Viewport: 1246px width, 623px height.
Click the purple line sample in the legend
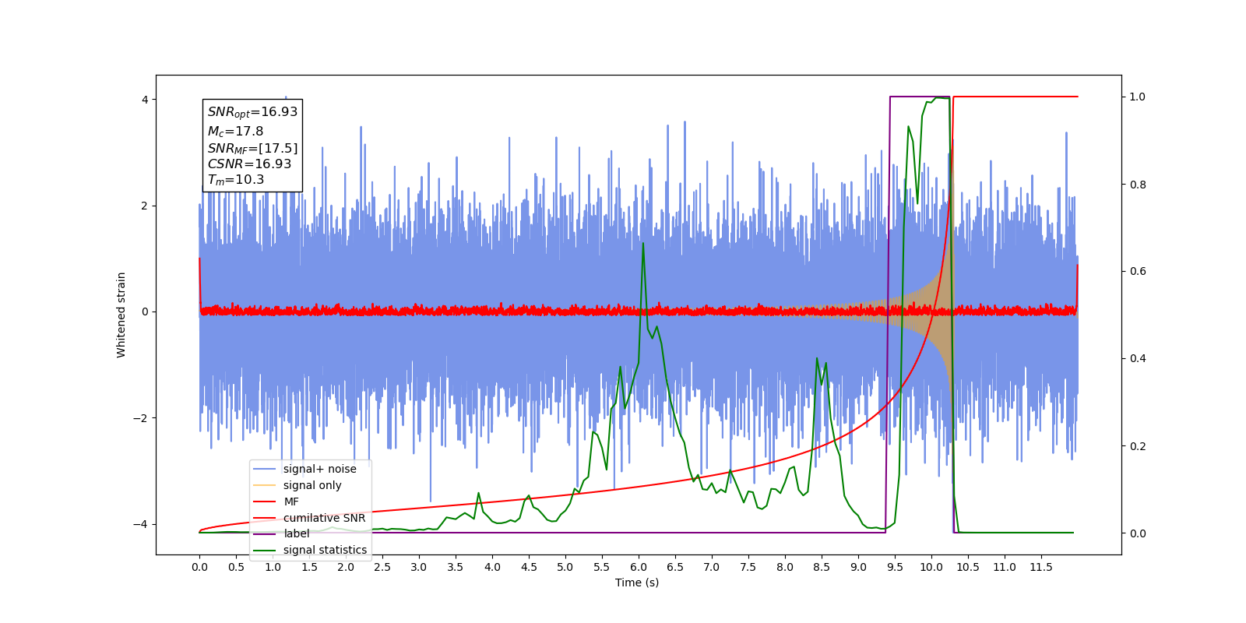tap(266, 534)
